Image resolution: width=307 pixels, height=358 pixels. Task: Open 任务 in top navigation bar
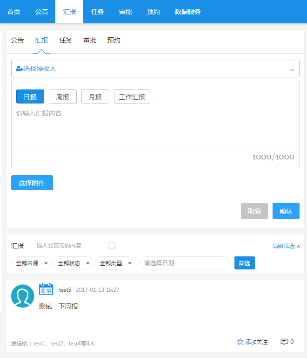pyautogui.click(x=98, y=12)
